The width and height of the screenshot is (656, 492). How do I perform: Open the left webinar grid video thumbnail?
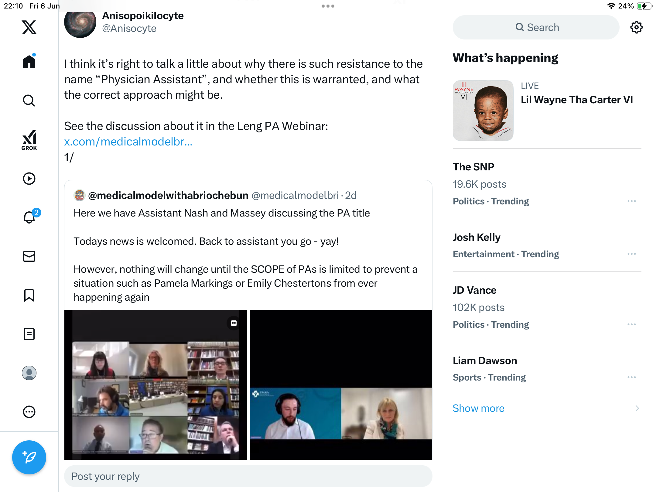[x=155, y=385]
